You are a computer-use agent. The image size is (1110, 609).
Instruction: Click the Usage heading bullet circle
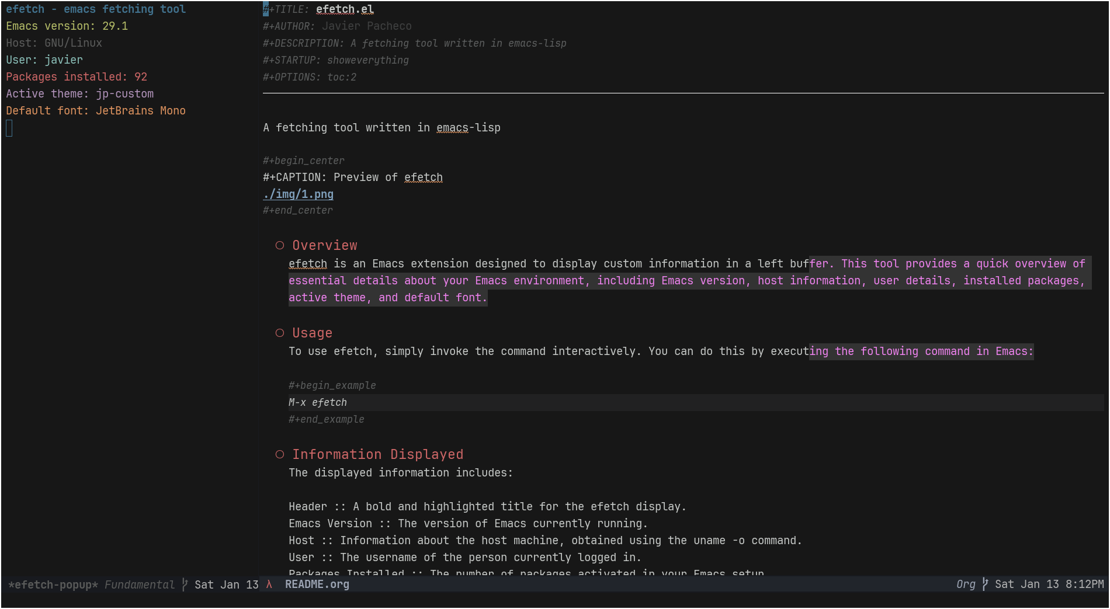(x=280, y=333)
